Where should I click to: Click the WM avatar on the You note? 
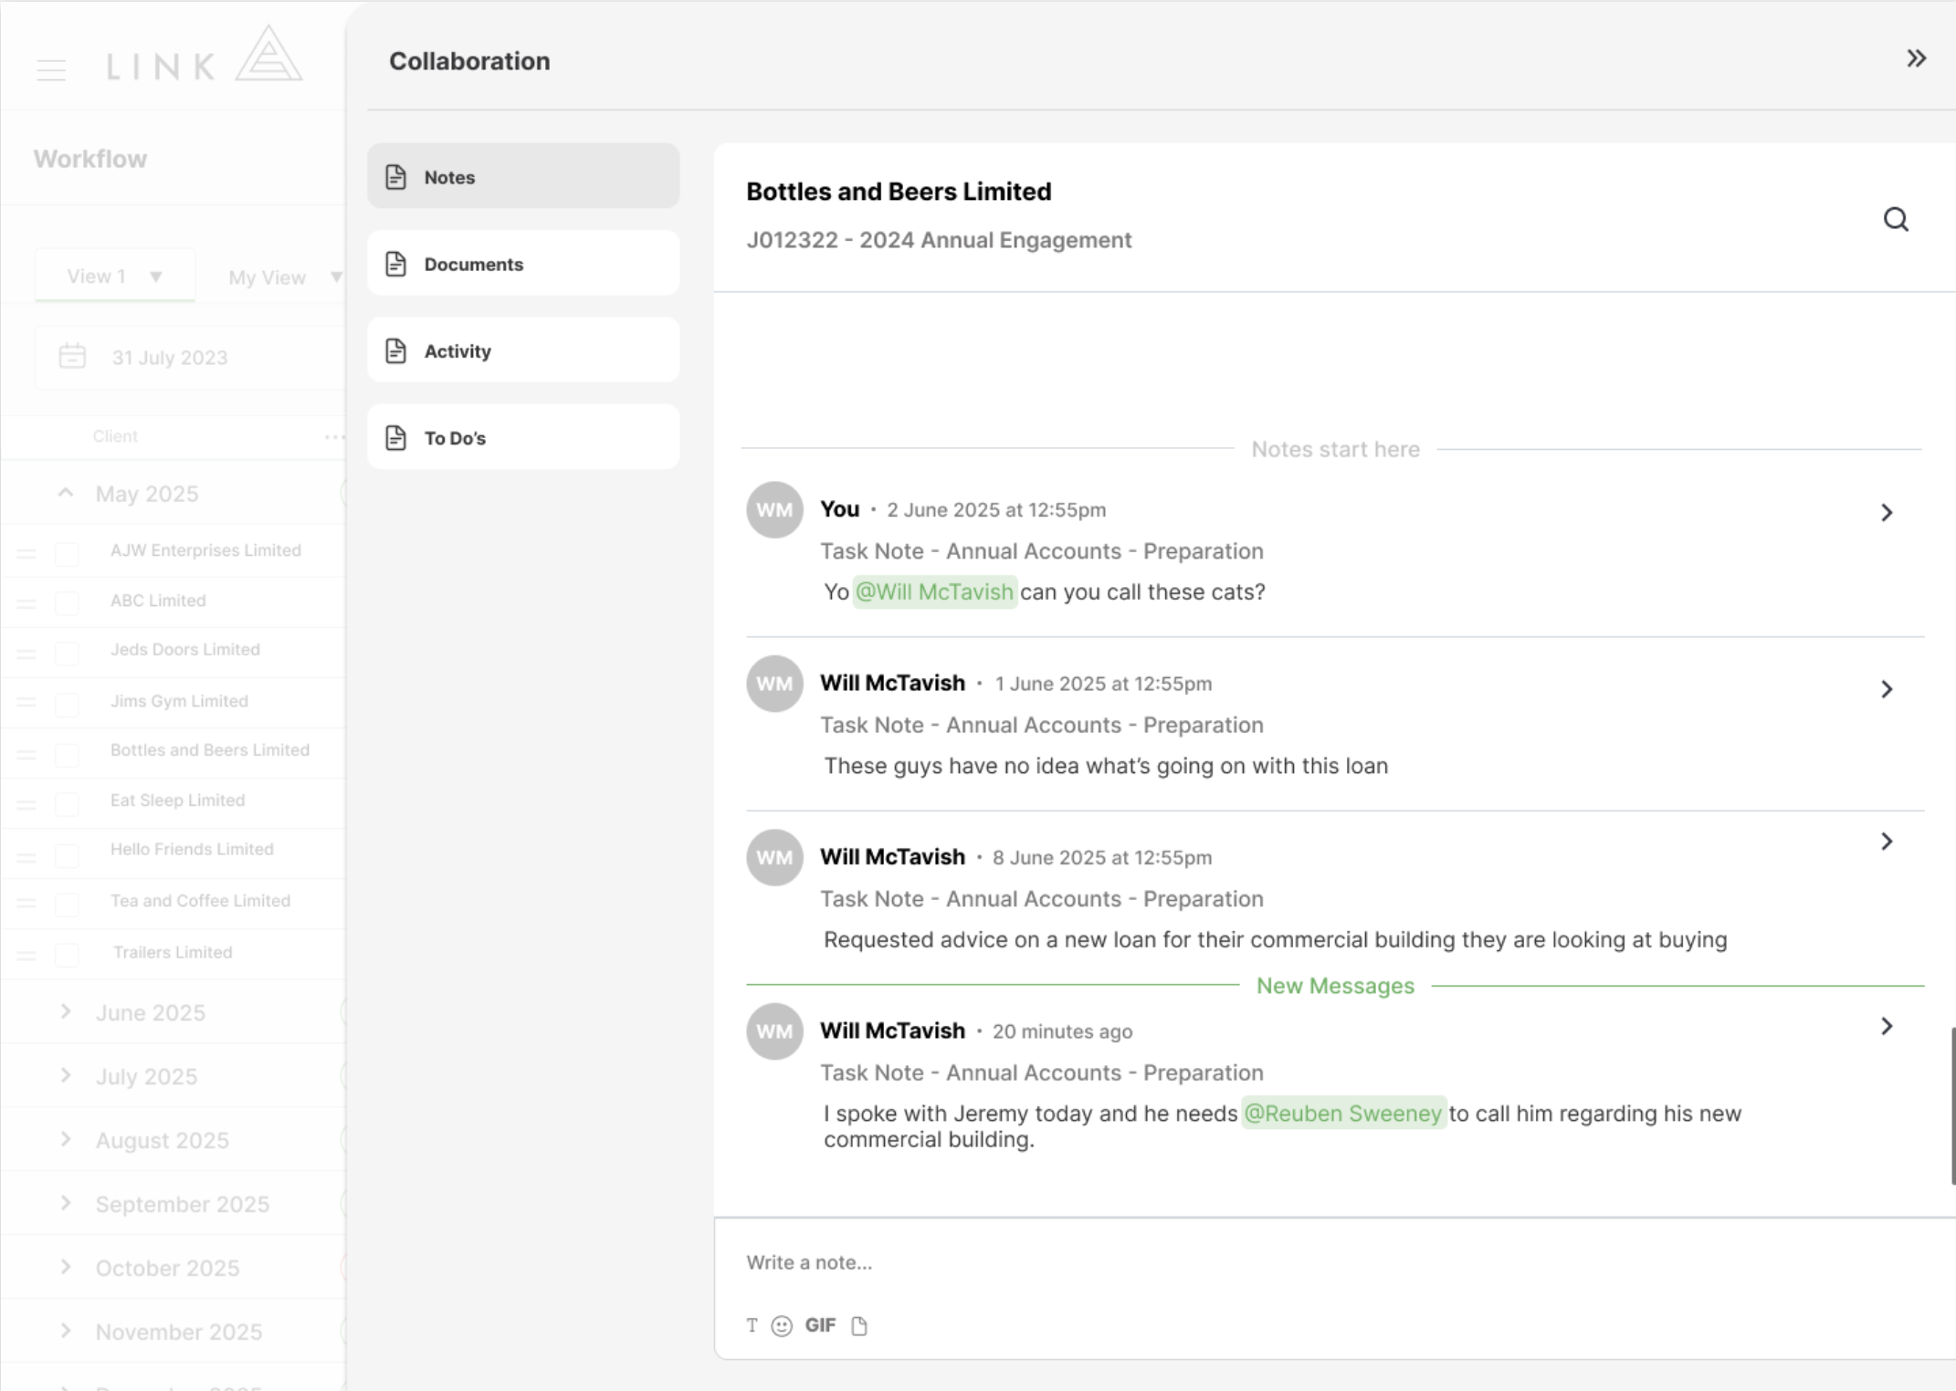click(774, 509)
